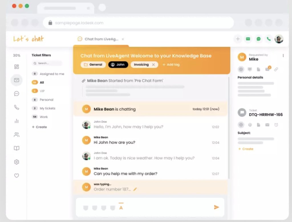Select the 'Chat from LiveAg...' tab
Image resolution: width=292 pixels, height=222 pixels.
pyautogui.click(x=101, y=39)
